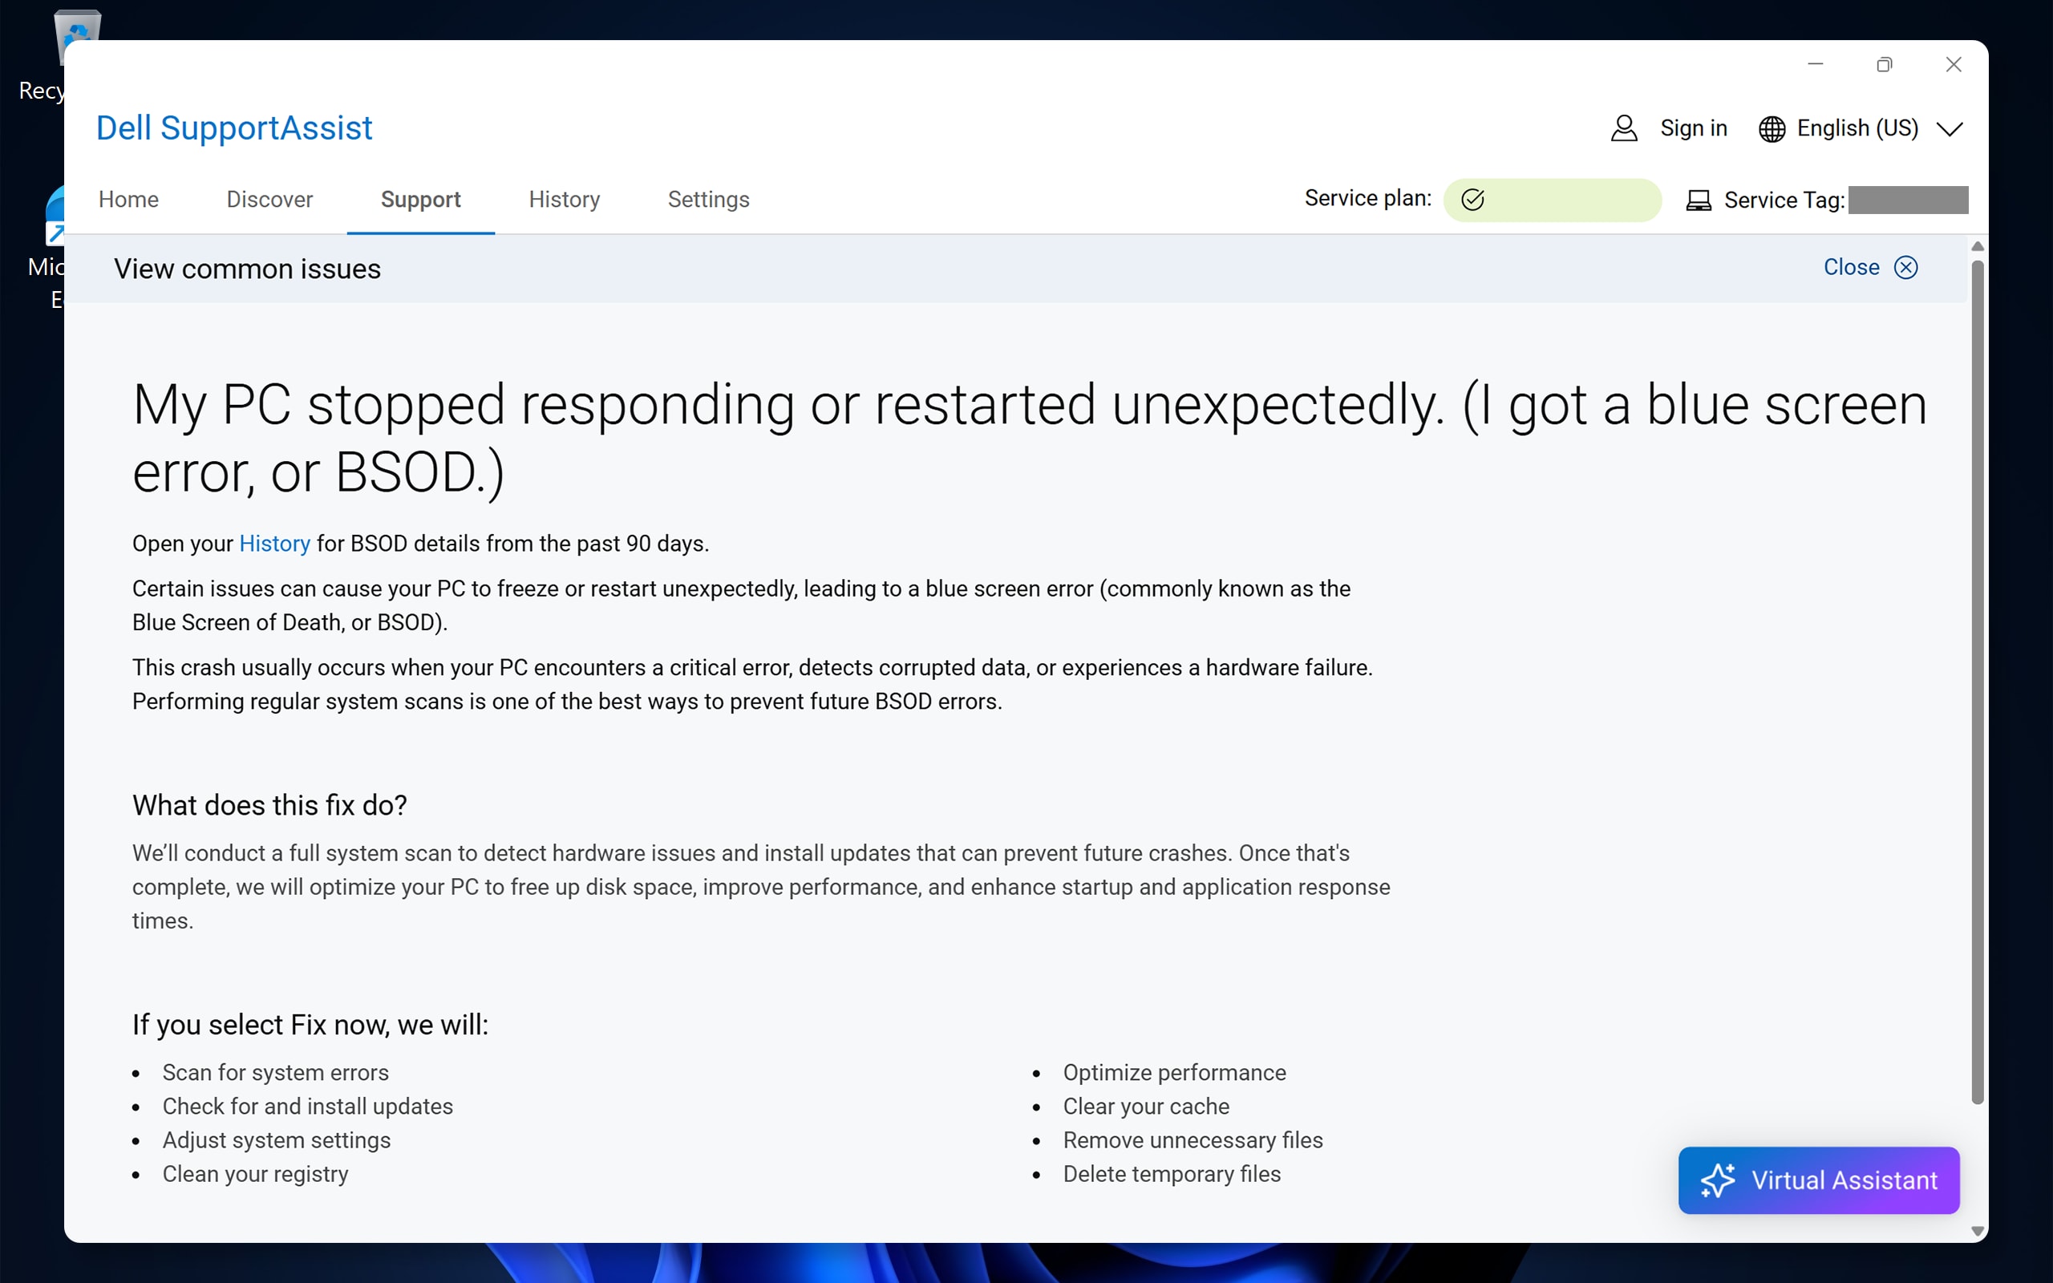Click the laptop icon next to Service Tag

[1699, 200]
